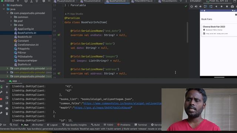237x133 pixels.
Task: Click the emulator overview square icon
Action: 227,7
